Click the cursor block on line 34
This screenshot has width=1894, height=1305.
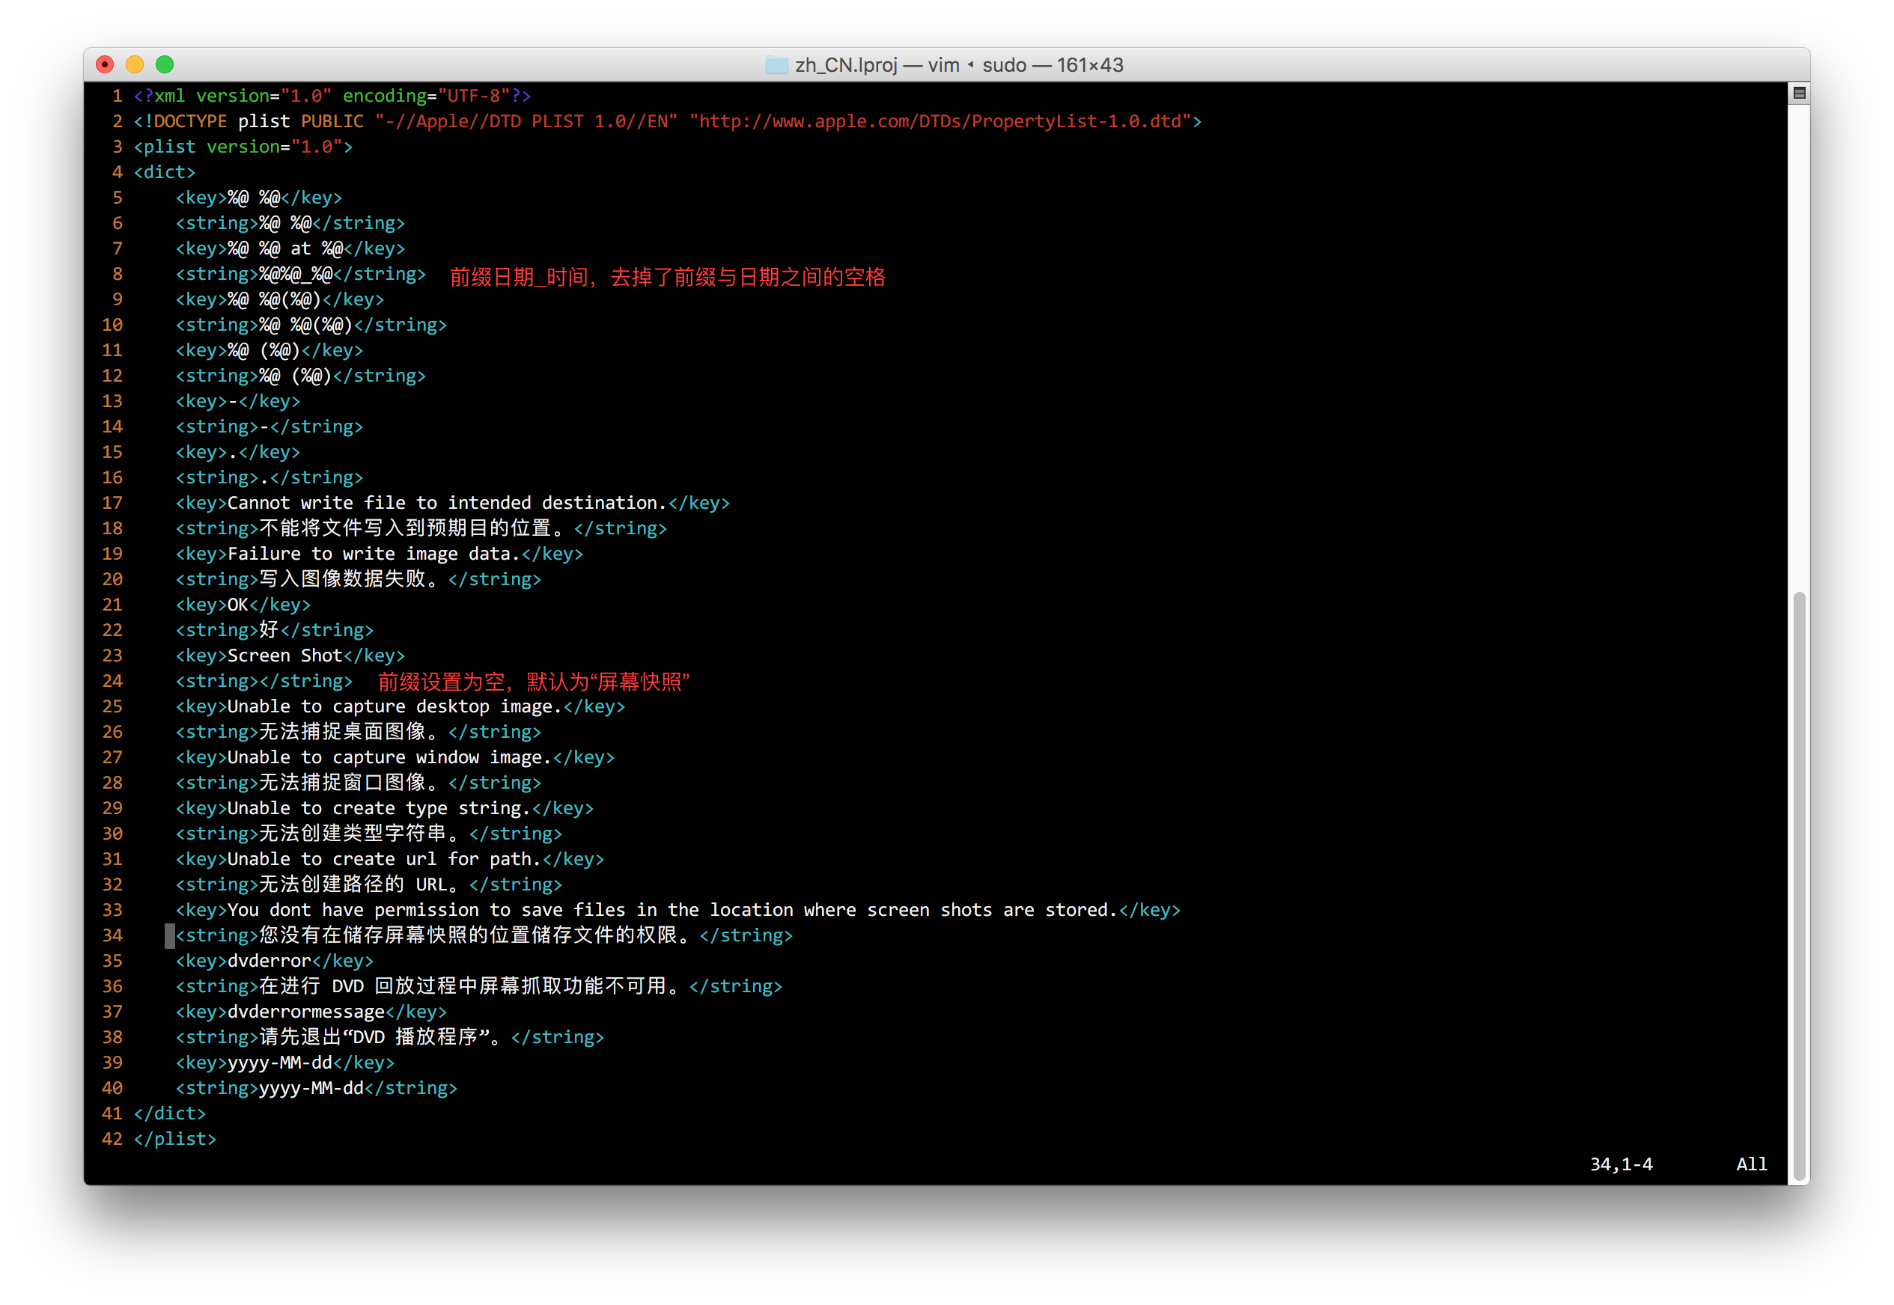(170, 935)
